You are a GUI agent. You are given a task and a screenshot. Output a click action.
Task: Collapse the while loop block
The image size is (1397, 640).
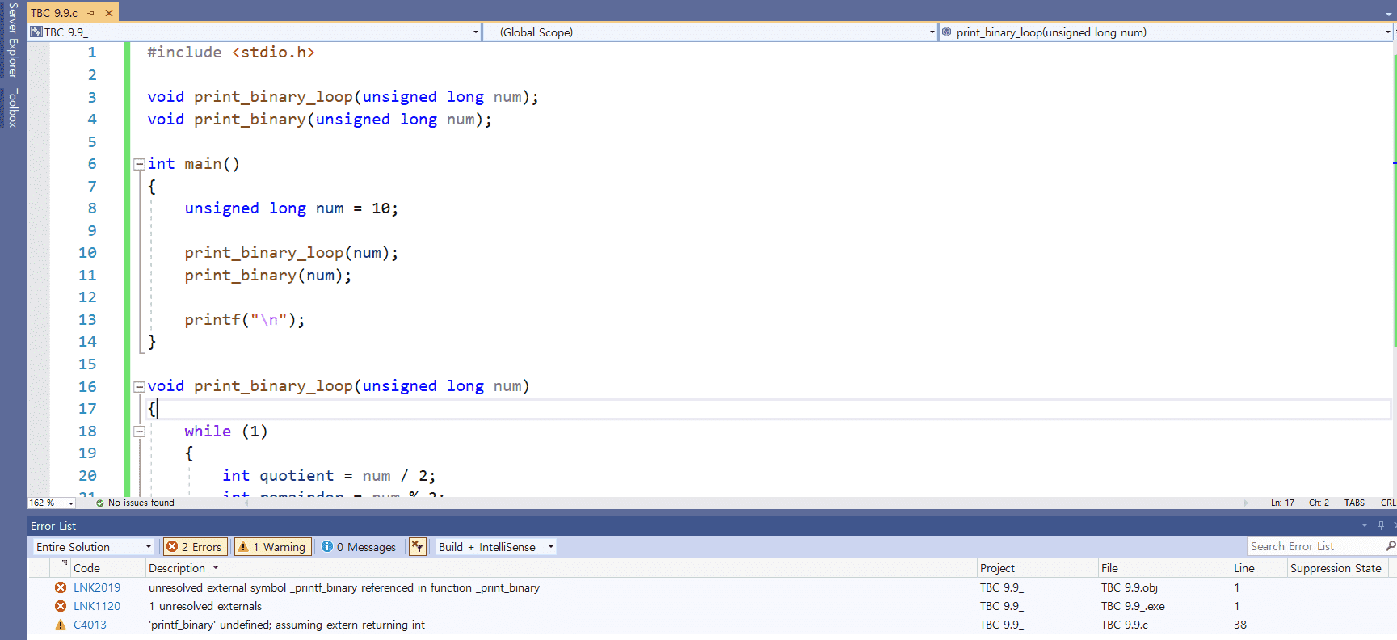(139, 432)
